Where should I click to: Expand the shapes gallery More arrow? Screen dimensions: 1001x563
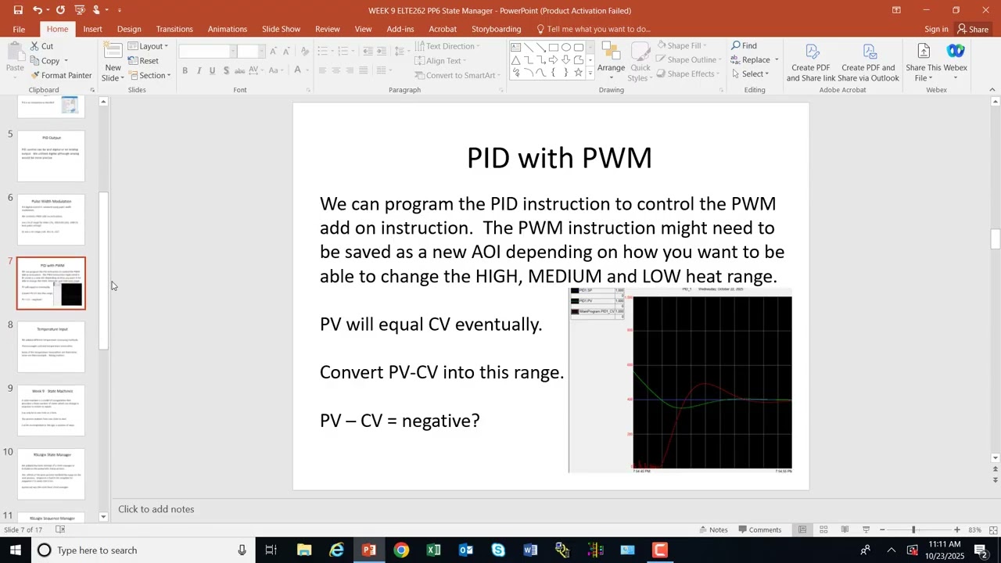[x=590, y=73]
